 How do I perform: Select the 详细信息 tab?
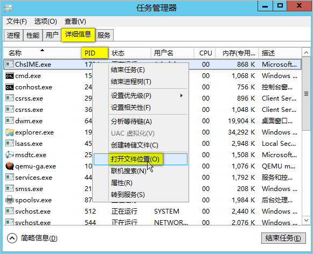pos(78,34)
